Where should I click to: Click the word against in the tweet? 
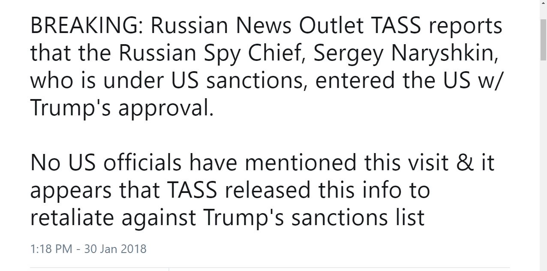coord(159,217)
